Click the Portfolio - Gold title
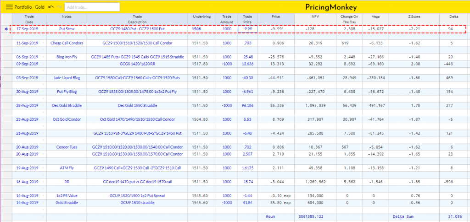The width and height of the screenshot is (470, 222). 29,7
